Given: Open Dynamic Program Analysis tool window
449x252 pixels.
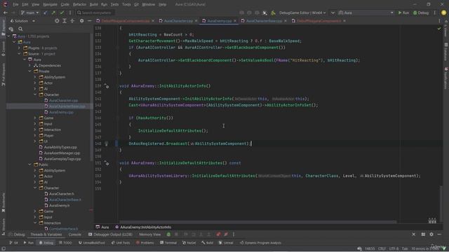Looking at the screenshot, I should (x=260, y=243).
